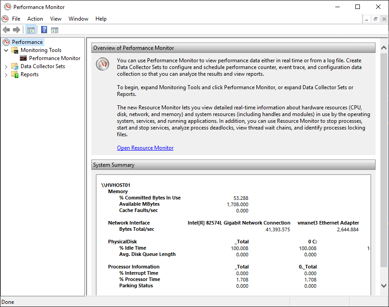Click the 41,393.575 bytes value
Viewport: 389px width, 307px height.
277,229
